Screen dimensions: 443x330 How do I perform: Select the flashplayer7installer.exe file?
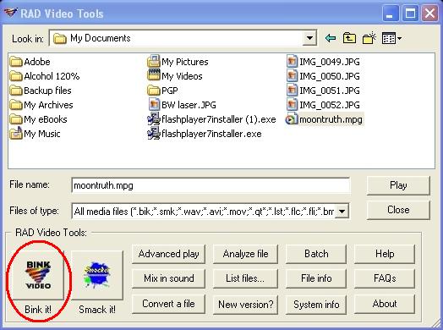pos(205,134)
